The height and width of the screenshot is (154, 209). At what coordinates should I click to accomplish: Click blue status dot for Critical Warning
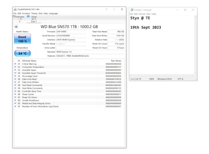15,64
